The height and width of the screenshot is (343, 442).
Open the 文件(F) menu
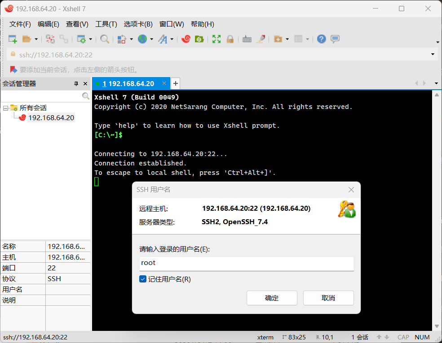point(20,24)
